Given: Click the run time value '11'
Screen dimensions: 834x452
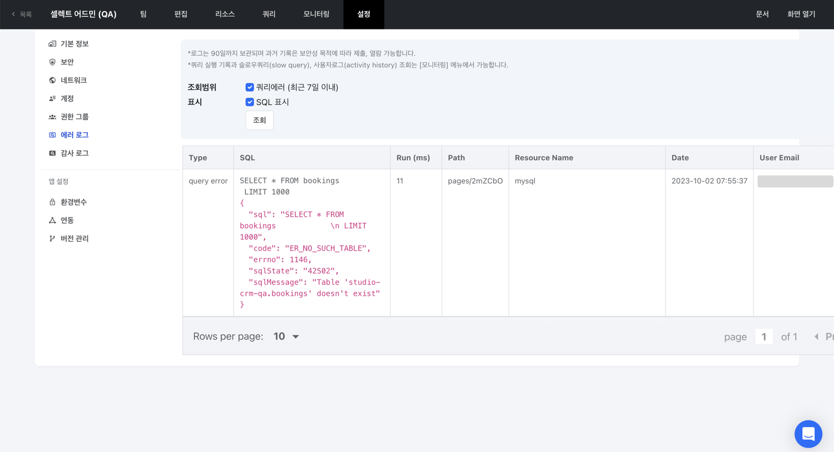Looking at the screenshot, I should pyautogui.click(x=400, y=181).
